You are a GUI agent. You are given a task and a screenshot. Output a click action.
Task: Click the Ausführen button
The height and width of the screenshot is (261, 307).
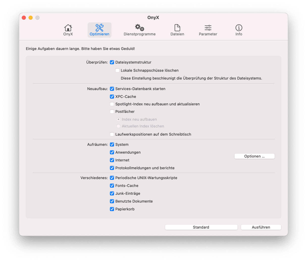(261, 227)
